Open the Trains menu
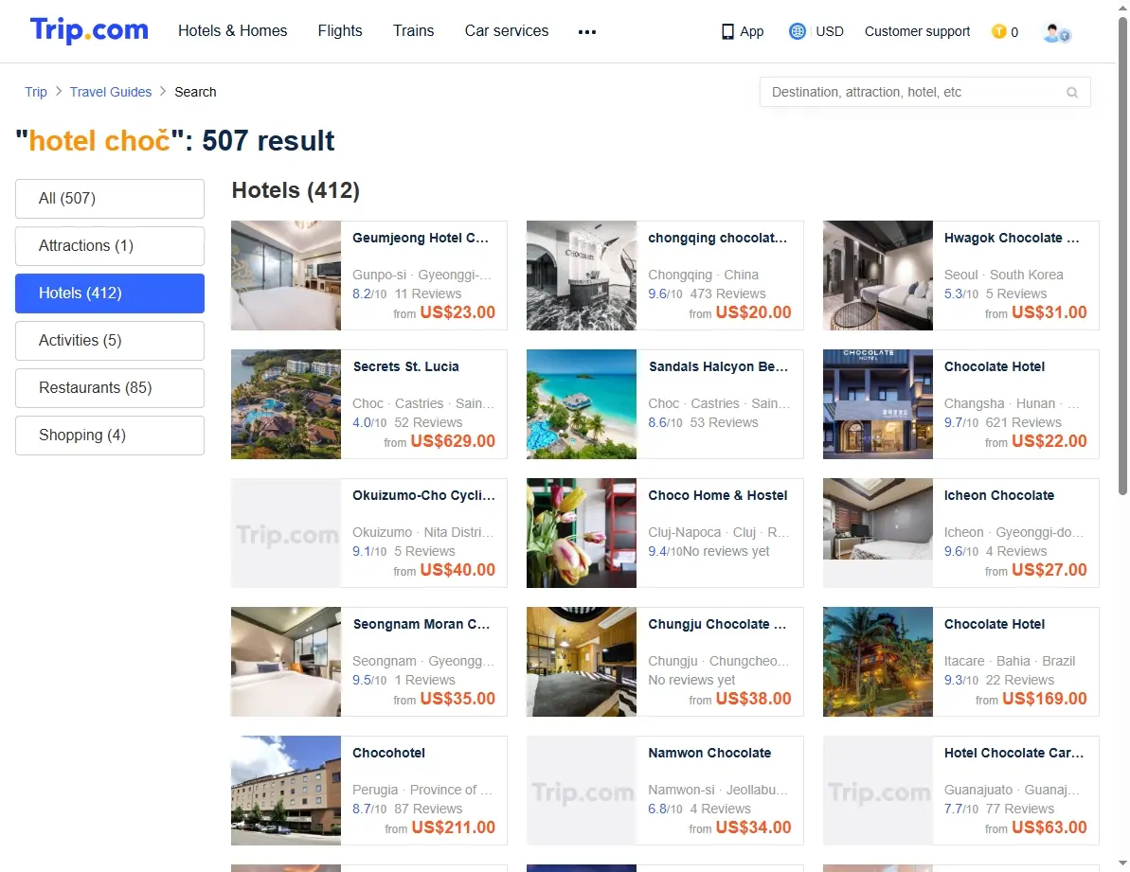 click(x=414, y=31)
